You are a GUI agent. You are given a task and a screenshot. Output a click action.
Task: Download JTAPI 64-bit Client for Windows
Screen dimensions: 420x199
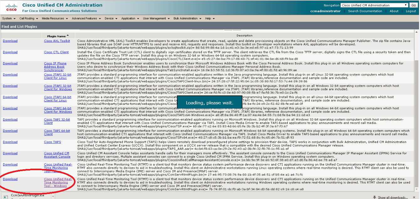10,109
